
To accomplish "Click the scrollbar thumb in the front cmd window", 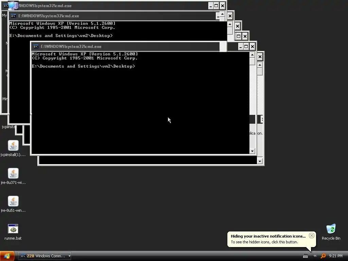I will tap(252, 61).
